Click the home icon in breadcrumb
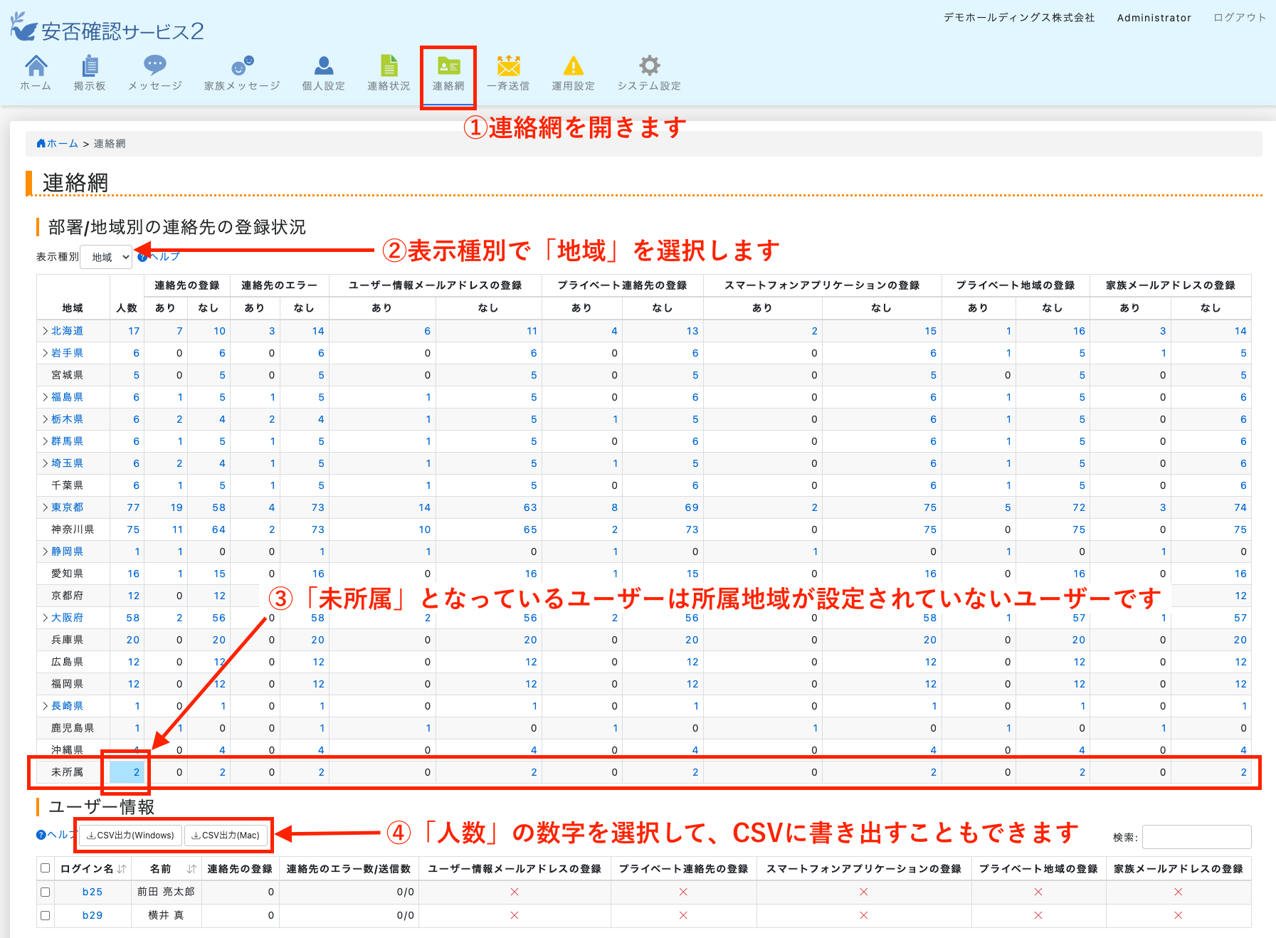 pyautogui.click(x=41, y=143)
